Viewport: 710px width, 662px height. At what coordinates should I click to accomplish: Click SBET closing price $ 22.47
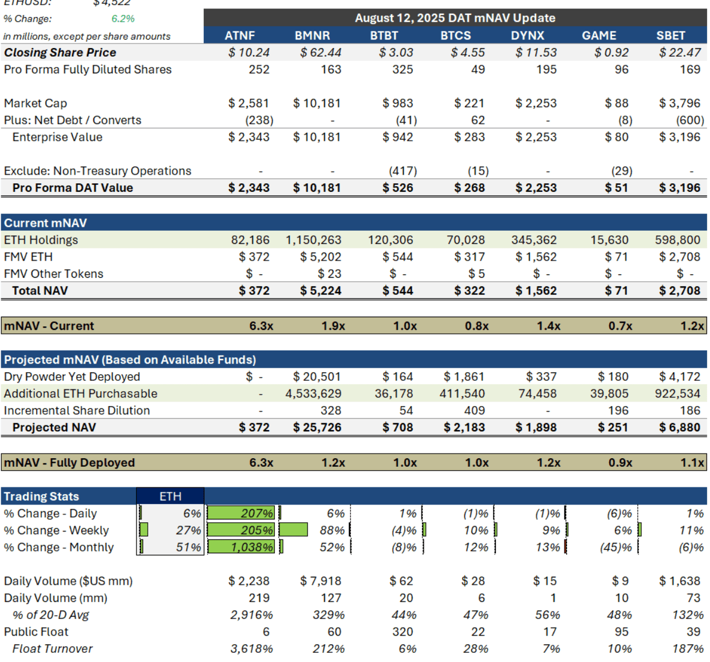(680, 53)
